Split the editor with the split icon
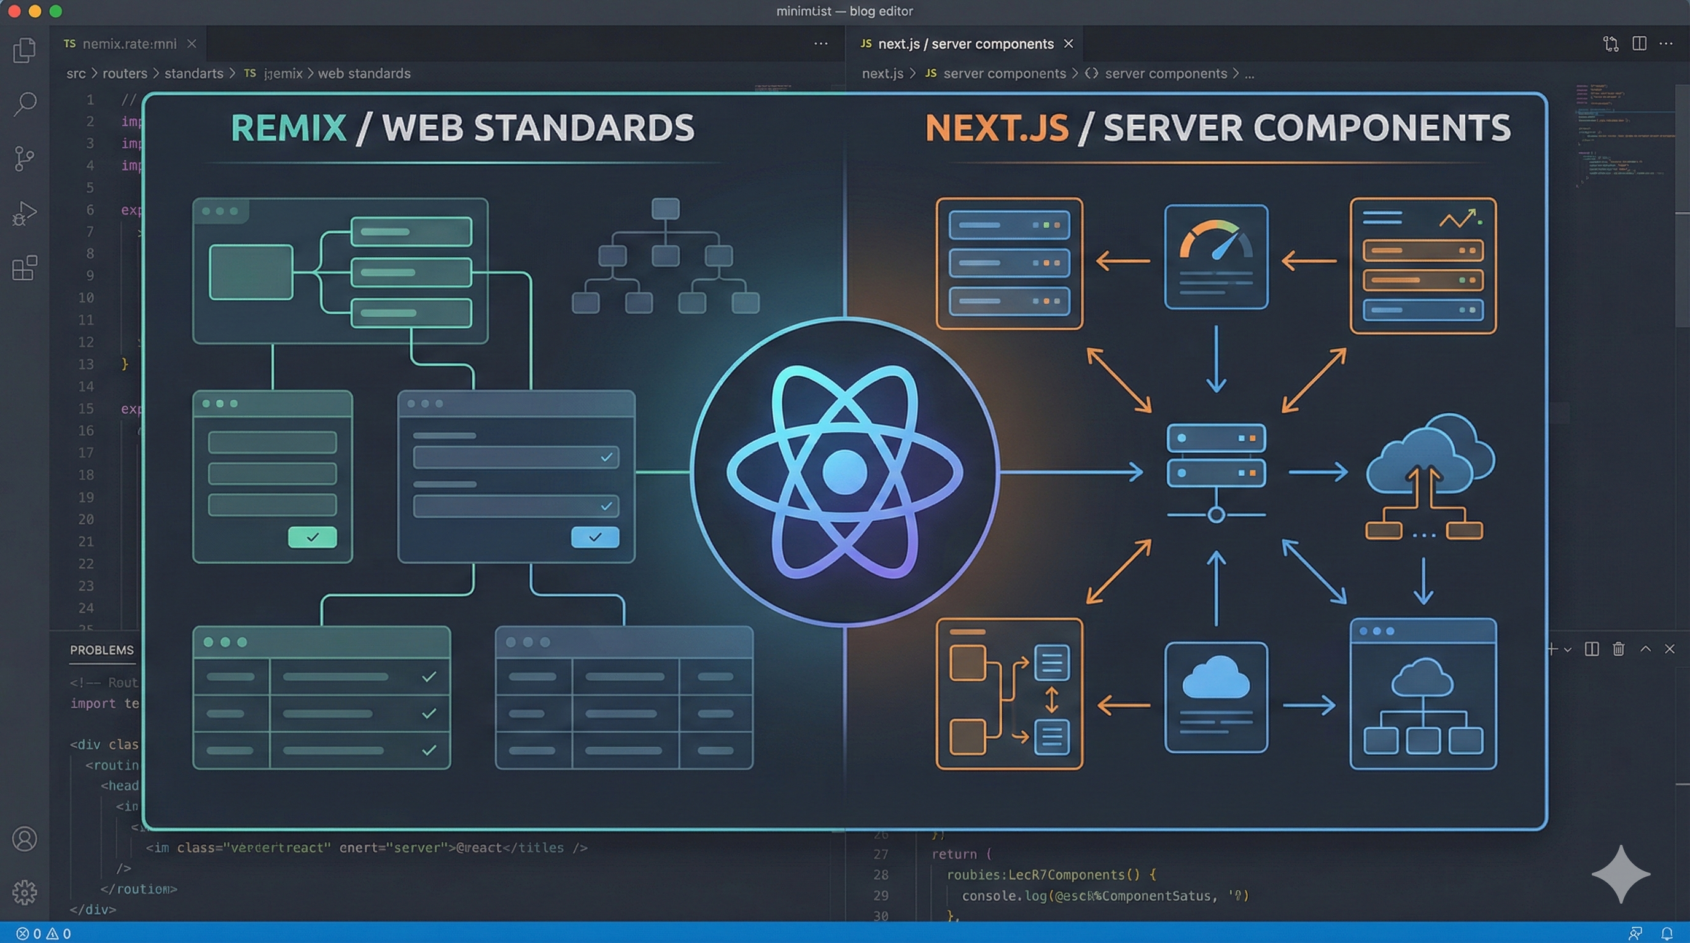This screenshot has height=943, width=1690. [x=1638, y=43]
